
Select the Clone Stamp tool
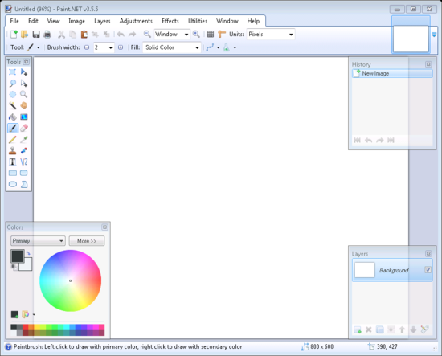click(12, 150)
